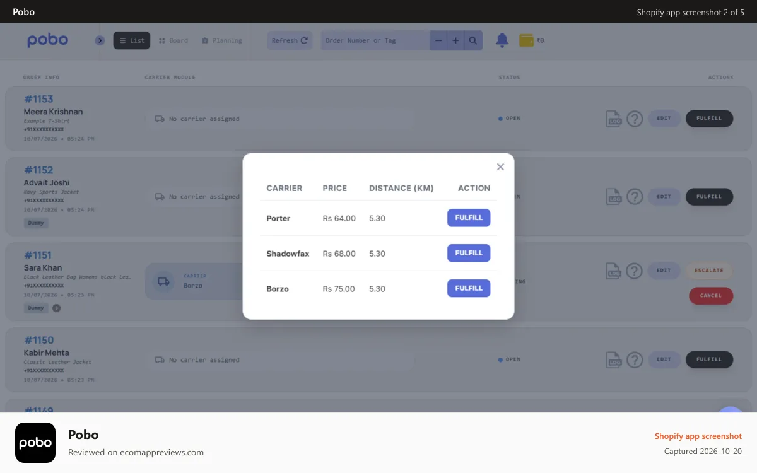Edit order #1153
Screen dimensions: 757x473
pos(664,119)
